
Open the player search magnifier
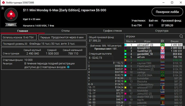pyautogui.click(x=181, y=36)
